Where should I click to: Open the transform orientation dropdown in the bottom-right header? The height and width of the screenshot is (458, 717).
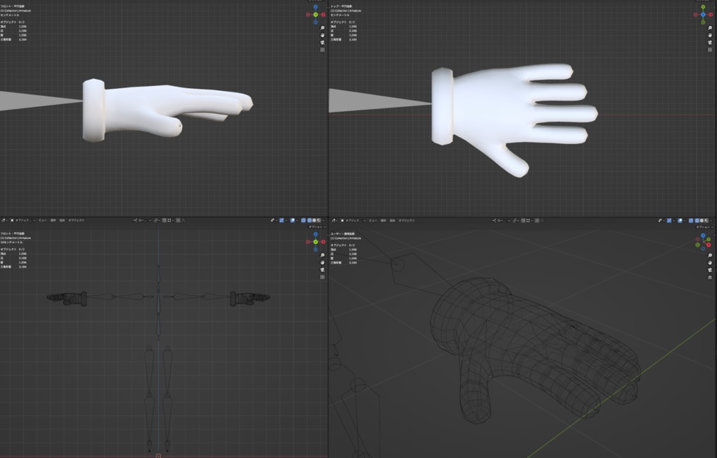click(501, 220)
